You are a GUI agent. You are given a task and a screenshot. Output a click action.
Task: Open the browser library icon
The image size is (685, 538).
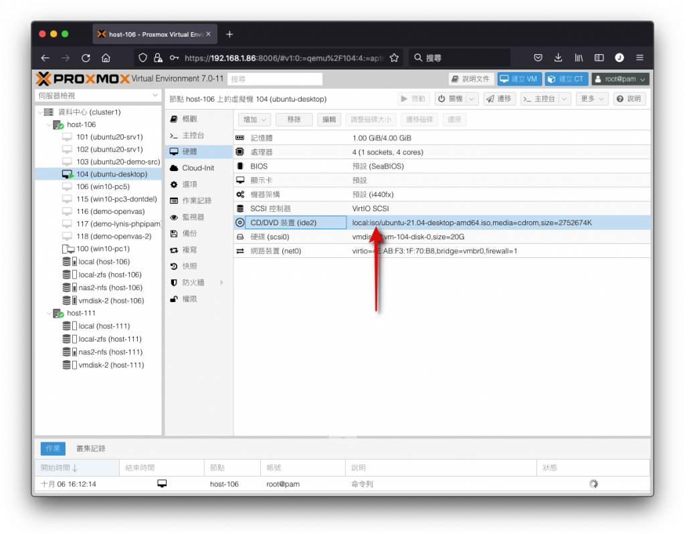tap(579, 57)
